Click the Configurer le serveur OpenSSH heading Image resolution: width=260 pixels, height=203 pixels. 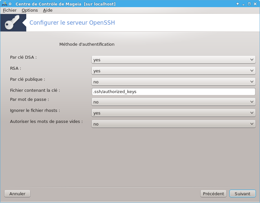[x=72, y=23]
